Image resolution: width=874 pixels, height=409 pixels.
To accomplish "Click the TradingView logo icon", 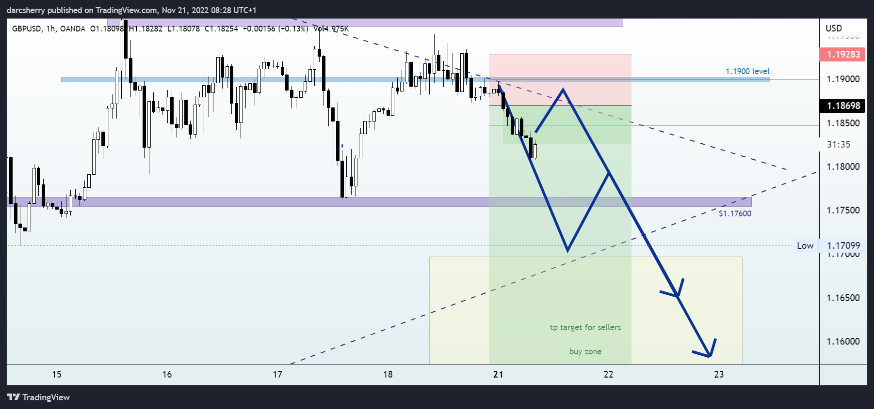I will pyautogui.click(x=13, y=397).
